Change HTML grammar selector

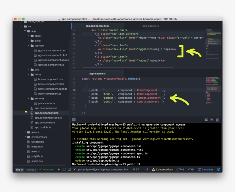(x=191, y=170)
